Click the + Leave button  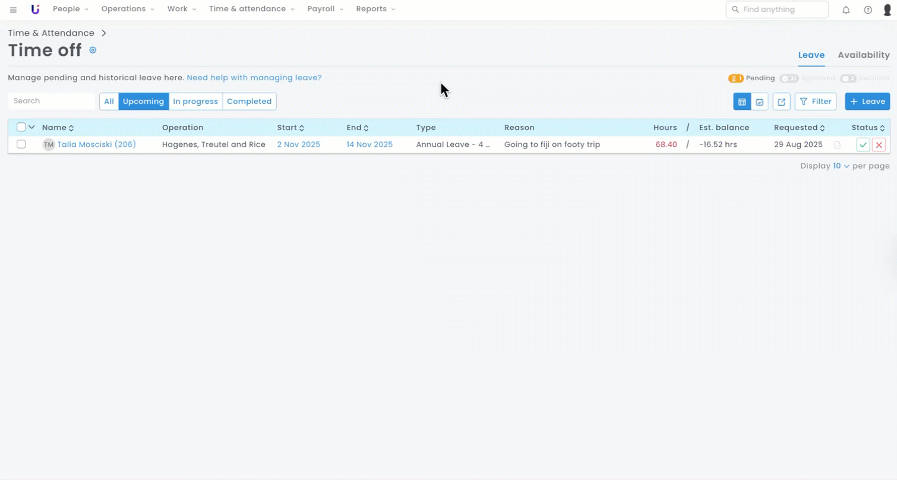click(x=867, y=102)
